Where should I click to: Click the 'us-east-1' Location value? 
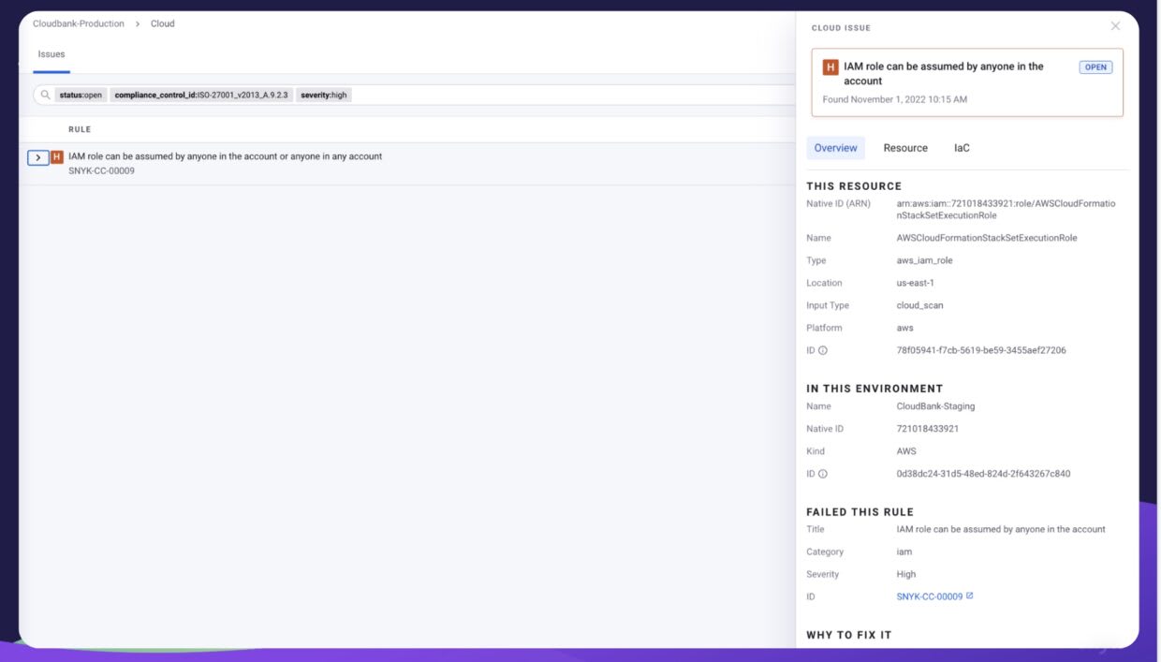pyautogui.click(x=916, y=283)
